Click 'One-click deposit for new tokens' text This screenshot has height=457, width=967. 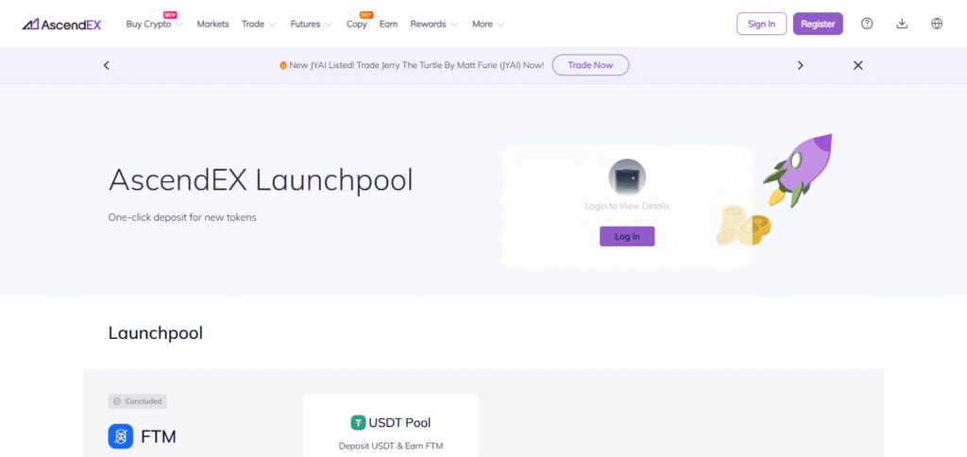pyautogui.click(x=182, y=218)
